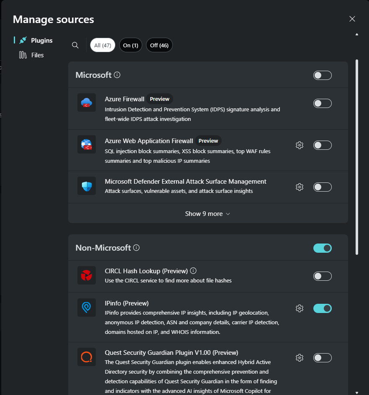Viewport: 369px width, 395px height.
Task: Open Quest Security Guardian settings gear
Action: click(x=299, y=358)
